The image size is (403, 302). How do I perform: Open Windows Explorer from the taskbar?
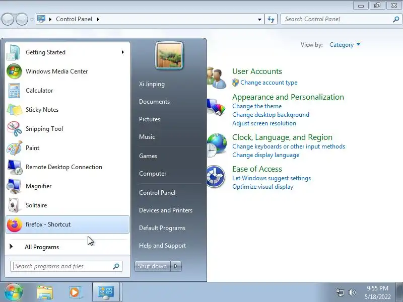coord(45,292)
